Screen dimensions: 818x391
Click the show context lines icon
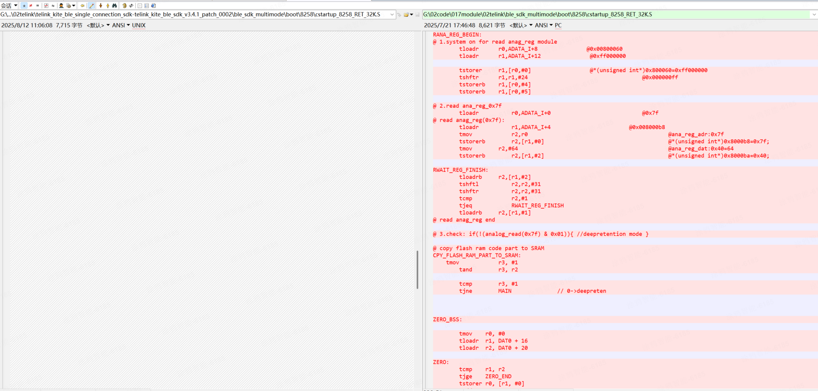[x=46, y=6]
